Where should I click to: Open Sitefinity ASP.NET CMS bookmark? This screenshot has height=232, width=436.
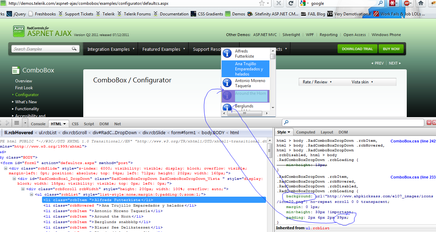coord(273,14)
